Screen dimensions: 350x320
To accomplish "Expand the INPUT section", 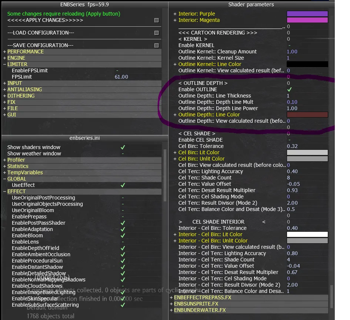I will pyautogui.click(x=4, y=83).
